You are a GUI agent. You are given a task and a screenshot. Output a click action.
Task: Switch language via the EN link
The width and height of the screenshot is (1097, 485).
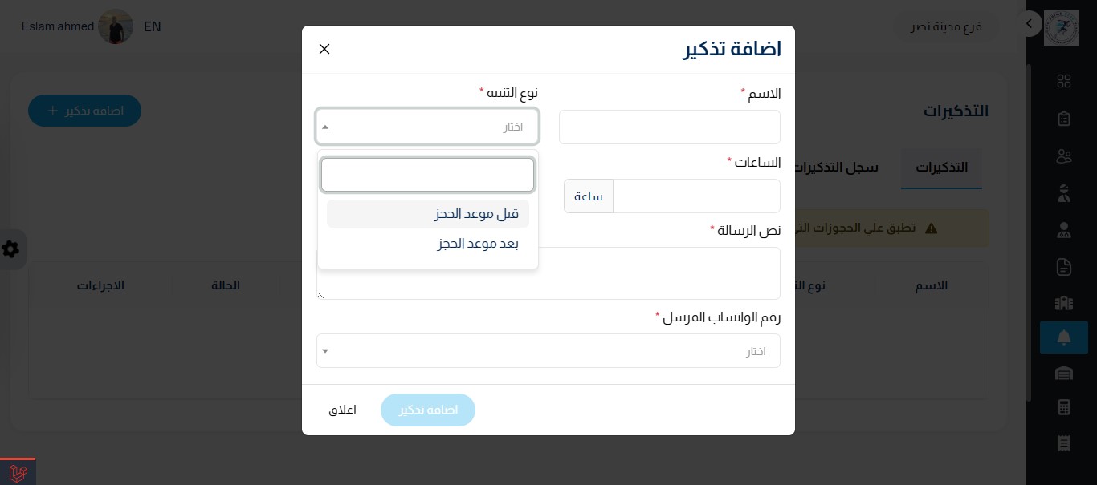coord(153,26)
